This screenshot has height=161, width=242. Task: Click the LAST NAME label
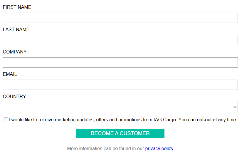tap(16, 30)
